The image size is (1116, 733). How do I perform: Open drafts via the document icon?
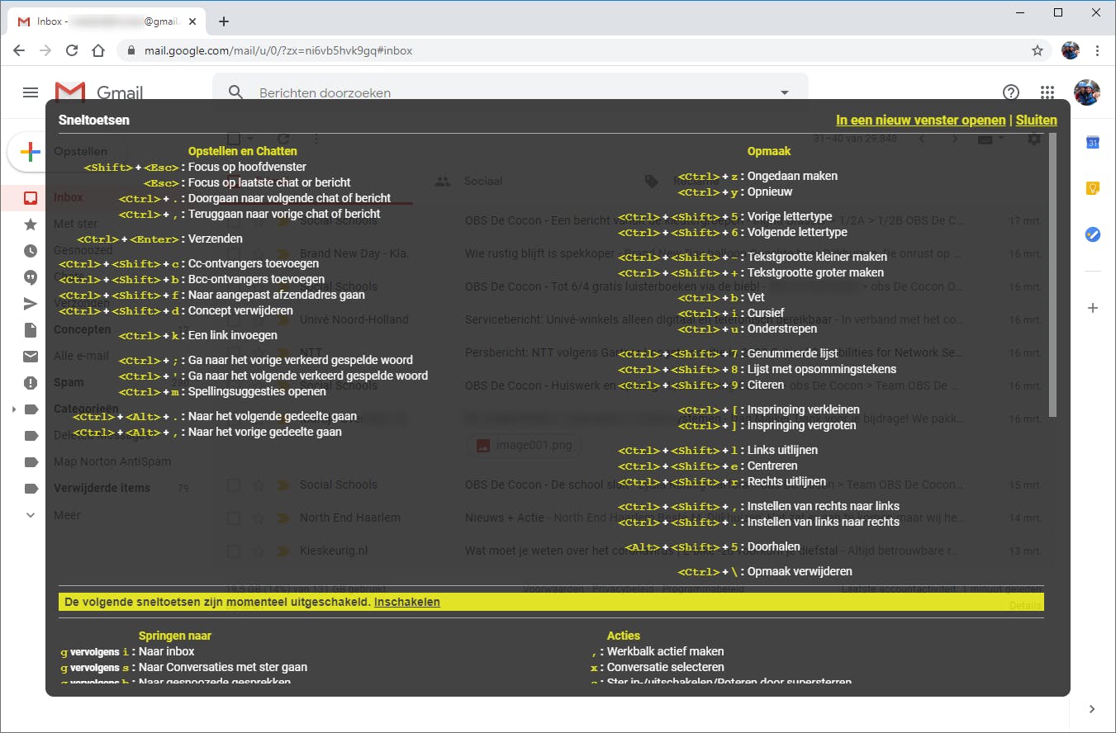point(31,329)
